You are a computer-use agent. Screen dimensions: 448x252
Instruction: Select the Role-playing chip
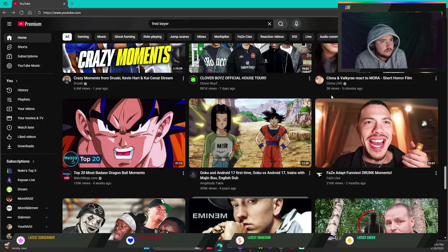[x=152, y=37]
